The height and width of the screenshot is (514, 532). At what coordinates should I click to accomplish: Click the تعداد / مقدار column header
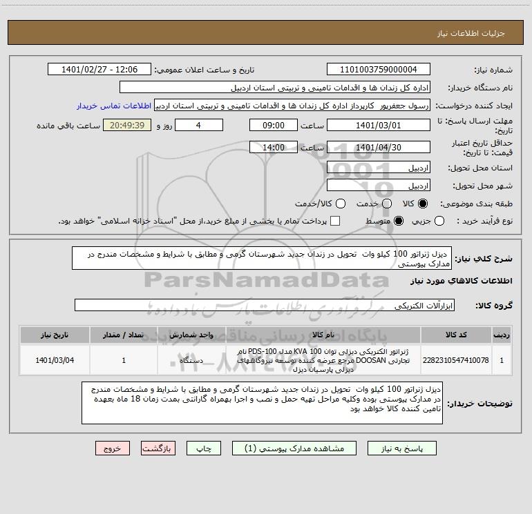click(124, 335)
